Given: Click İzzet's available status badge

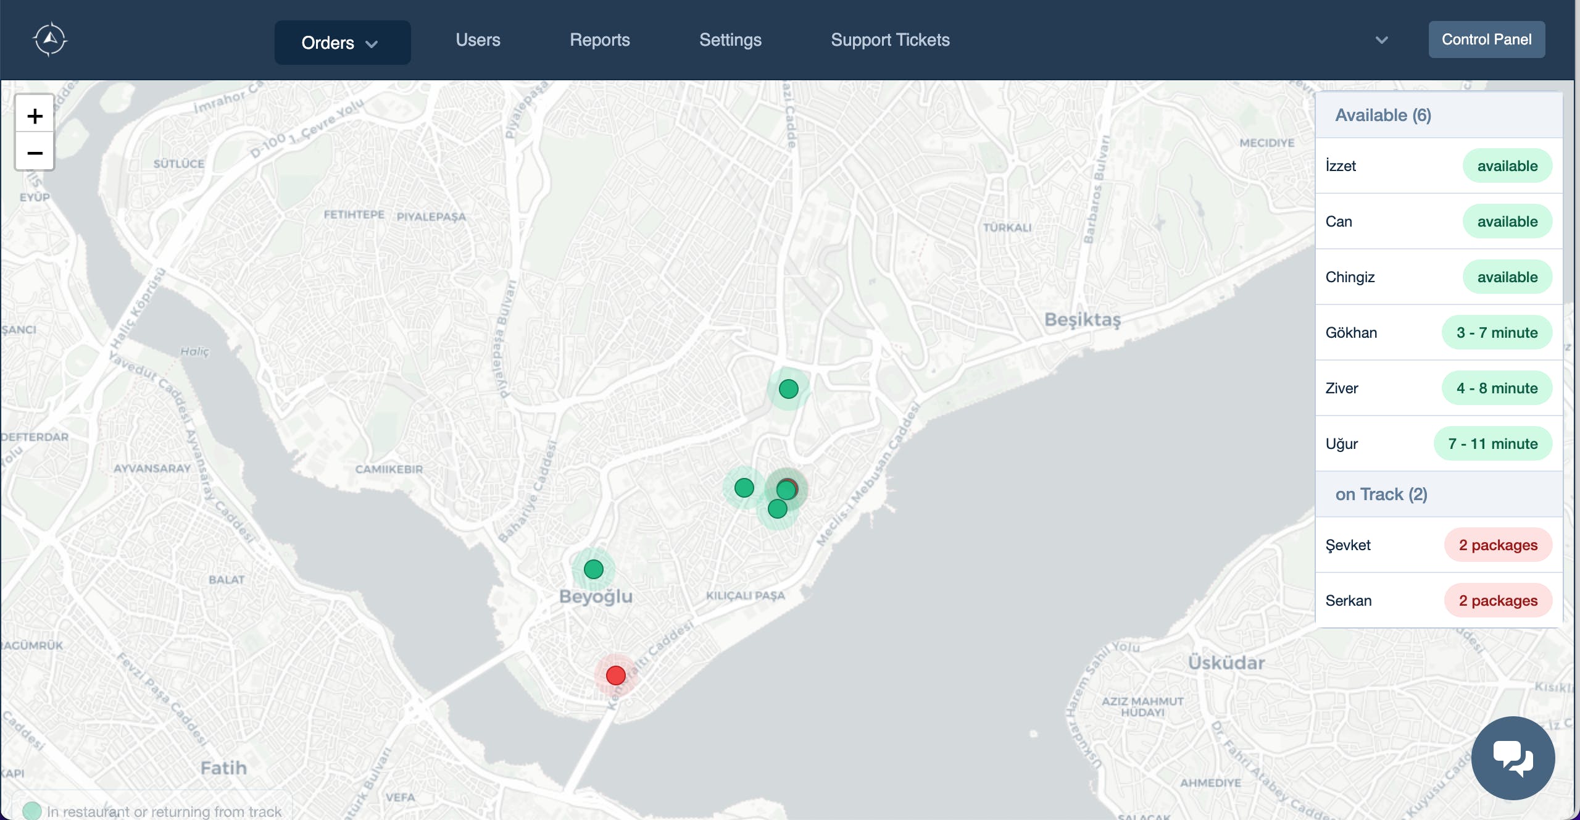Looking at the screenshot, I should pos(1507,165).
